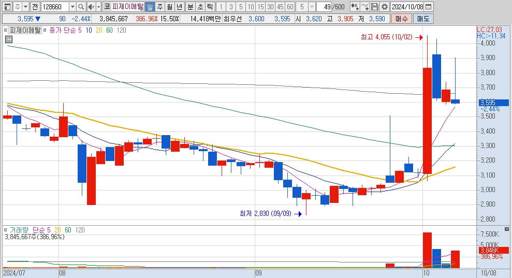This screenshot has width=512, height=278.
Task: Click the 매도 sell button
Action: coord(423,19)
